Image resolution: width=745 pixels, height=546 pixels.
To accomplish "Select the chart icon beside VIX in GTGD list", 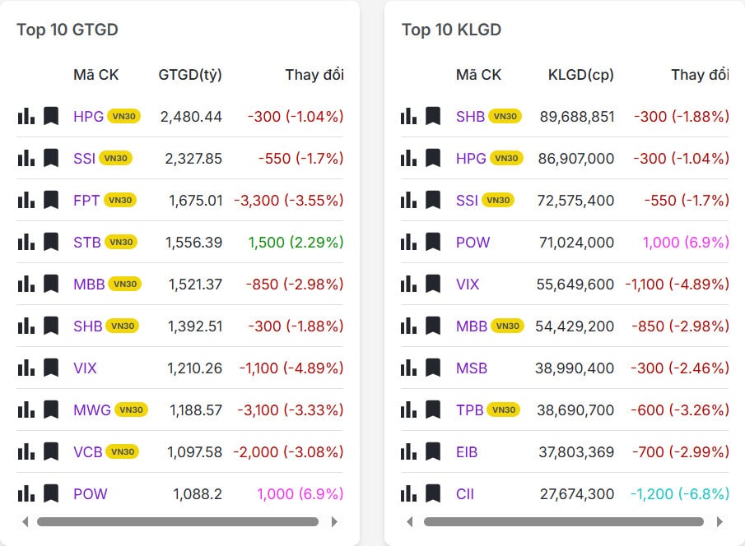I will click(25, 368).
